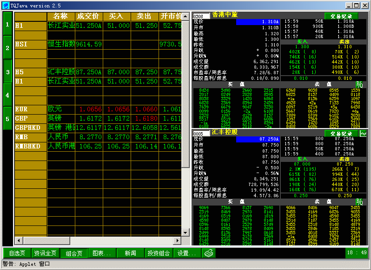Image resolution: width=371 pixels, height=270 pixels.
Task: Click the highlighted 现价 1.310A value
Action: pos(258,22)
